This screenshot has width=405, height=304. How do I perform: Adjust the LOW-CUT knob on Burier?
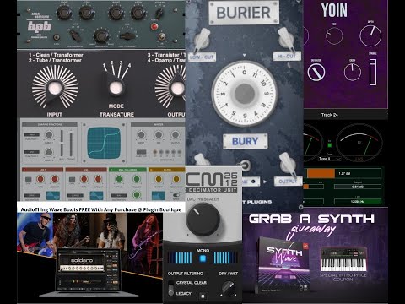click(202, 39)
